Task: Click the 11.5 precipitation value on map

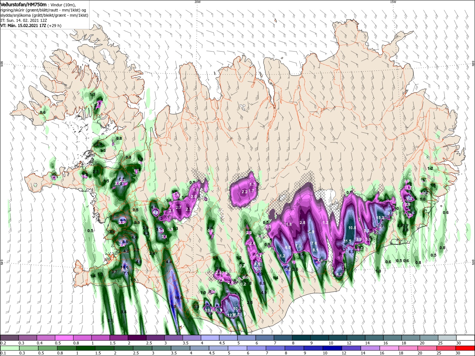Action: click(x=347, y=241)
